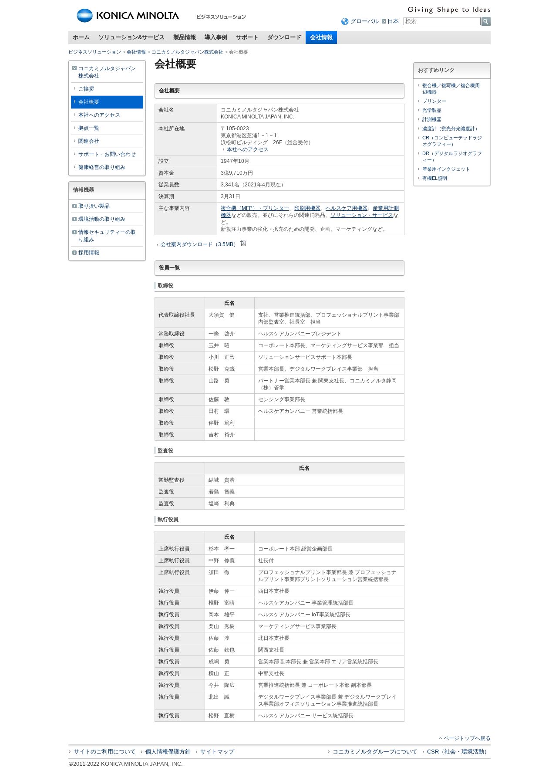Open サイトのご利用について footer link
Screen dimensions: 559x767
click(x=104, y=752)
